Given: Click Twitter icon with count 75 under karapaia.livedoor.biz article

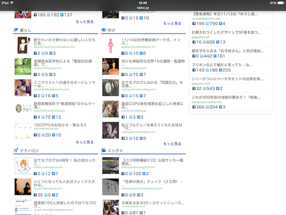Looking at the screenshot, I should click(131, 74).
